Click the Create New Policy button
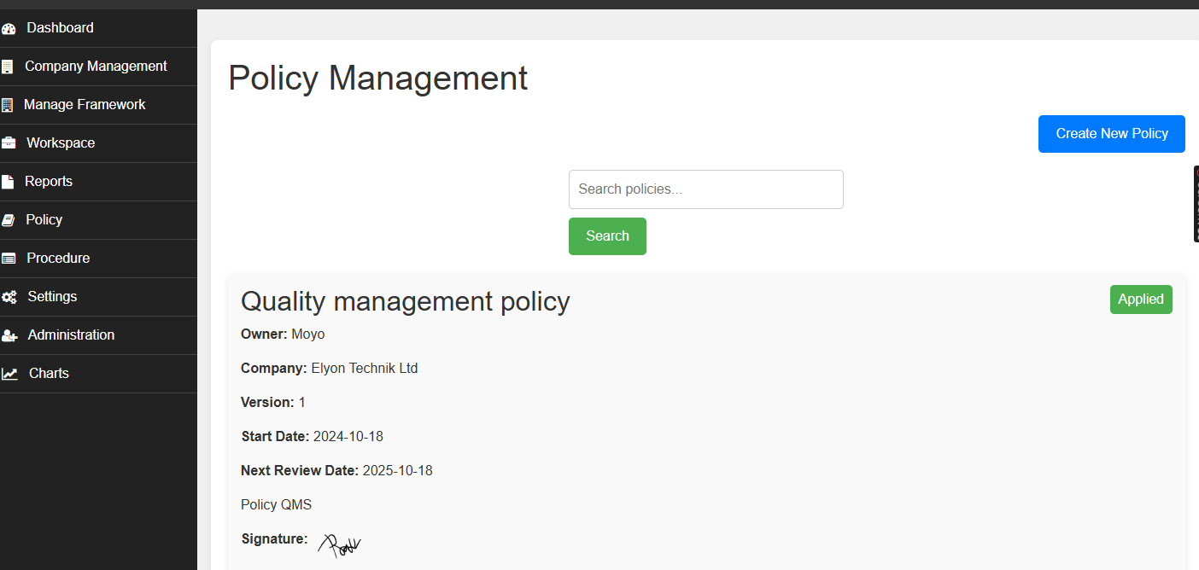Viewport: 1199px width, 570px height. coord(1111,133)
